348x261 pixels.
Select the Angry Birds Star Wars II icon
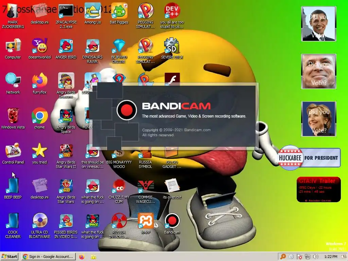(x=66, y=156)
